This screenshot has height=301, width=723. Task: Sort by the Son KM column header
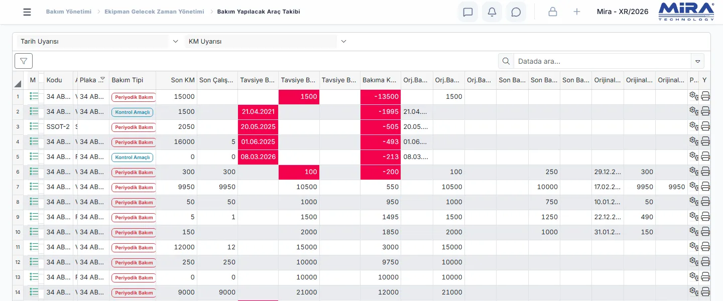point(176,80)
